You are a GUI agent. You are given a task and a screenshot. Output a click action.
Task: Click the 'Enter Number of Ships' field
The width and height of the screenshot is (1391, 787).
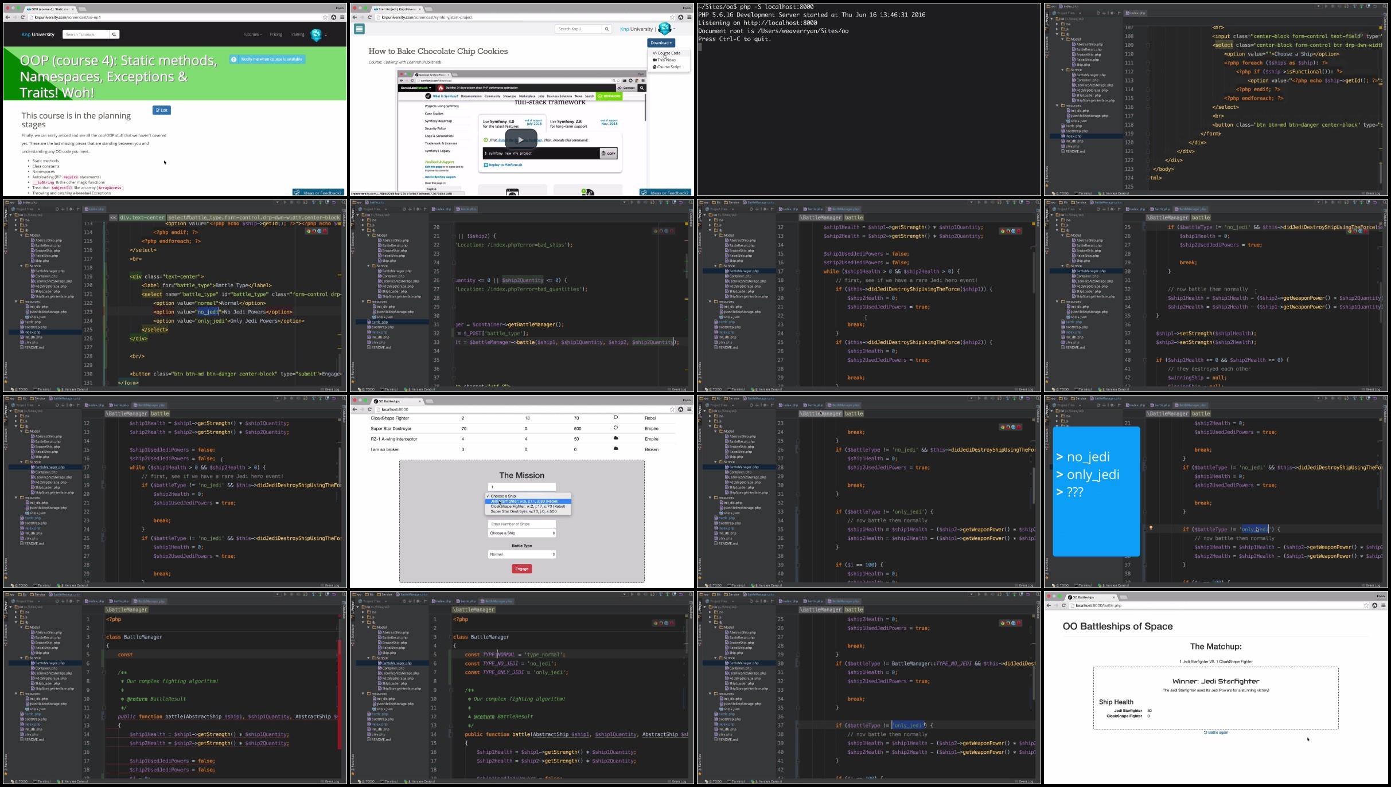coord(521,524)
